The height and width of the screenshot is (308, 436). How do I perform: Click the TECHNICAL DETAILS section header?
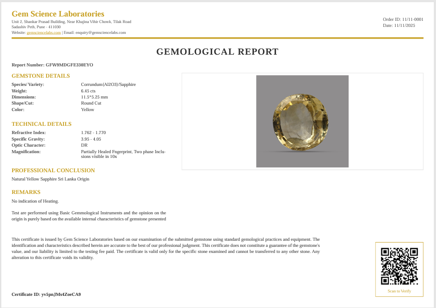(41, 124)
